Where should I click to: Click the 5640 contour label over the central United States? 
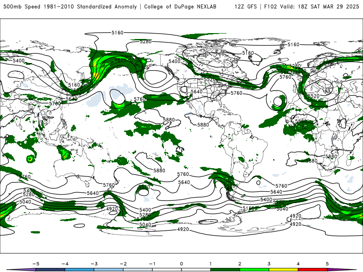coord(196,92)
